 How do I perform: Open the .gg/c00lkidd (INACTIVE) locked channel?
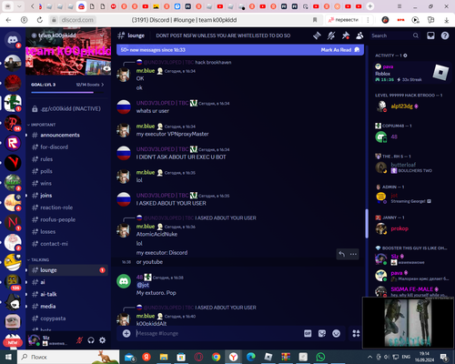(x=68, y=108)
